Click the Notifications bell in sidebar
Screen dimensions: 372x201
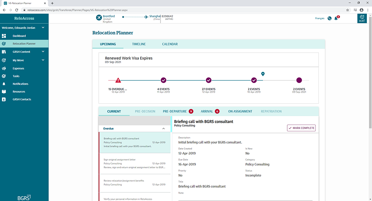pyautogui.click(x=4, y=84)
